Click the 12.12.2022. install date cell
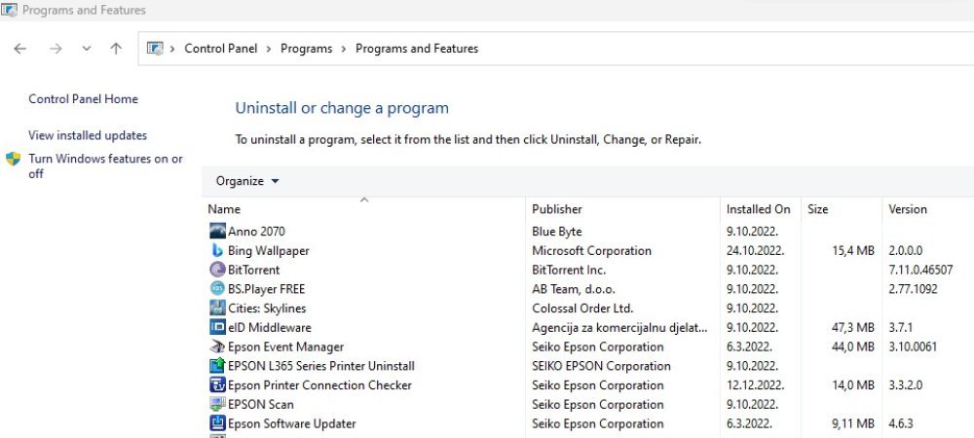The width and height of the screenshot is (974, 438). 756,385
